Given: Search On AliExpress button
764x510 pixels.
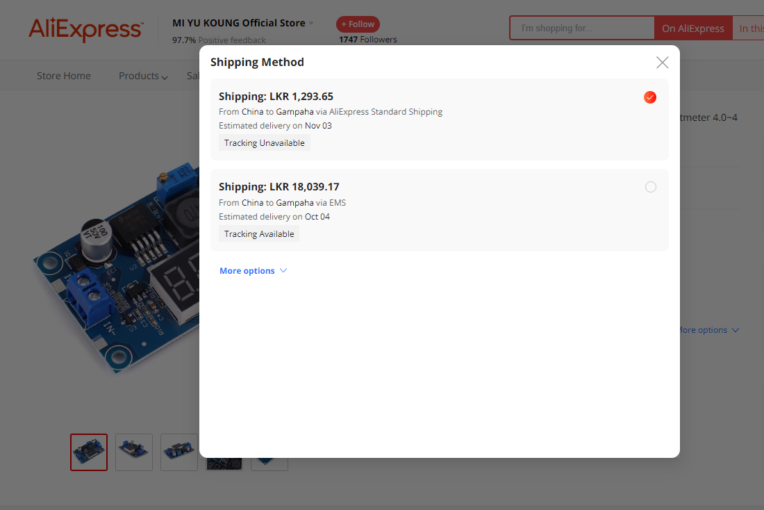Looking at the screenshot, I should (693, 28).
